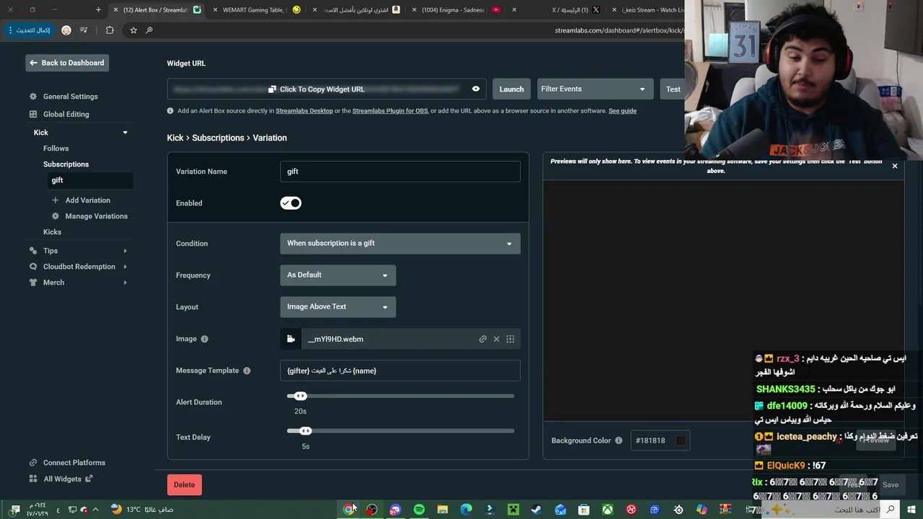Click the info icon next to Message Template
The height and width of the screenshot is (519, 923).
pyautogui.click(x=247, y=371)
